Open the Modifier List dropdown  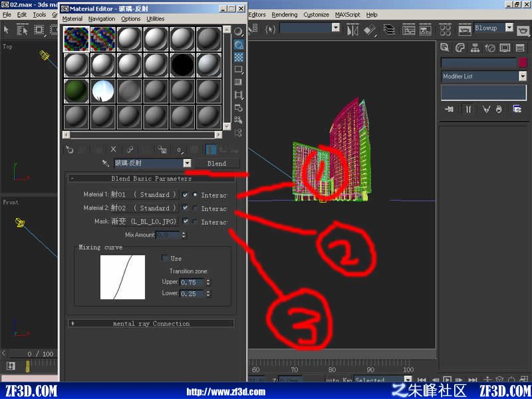pos(523,76)
